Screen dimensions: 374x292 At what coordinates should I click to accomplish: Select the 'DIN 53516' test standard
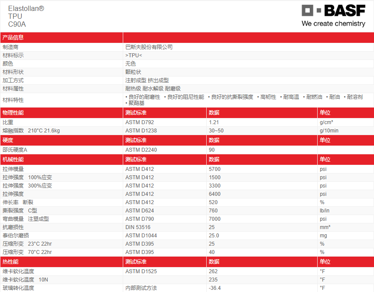[x=138, y=227]
